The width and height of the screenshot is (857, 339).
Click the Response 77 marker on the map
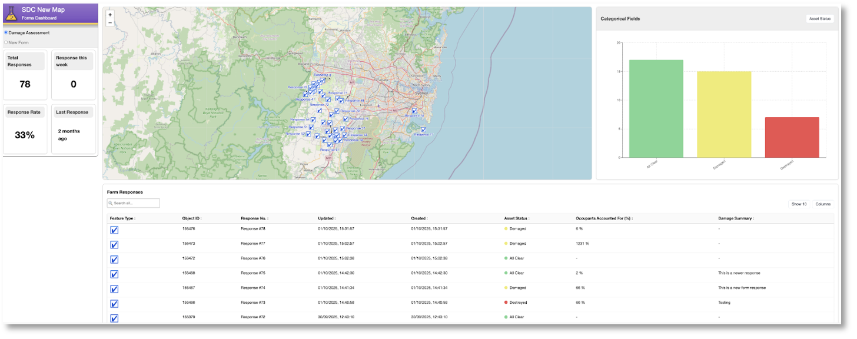coord(423,129)
